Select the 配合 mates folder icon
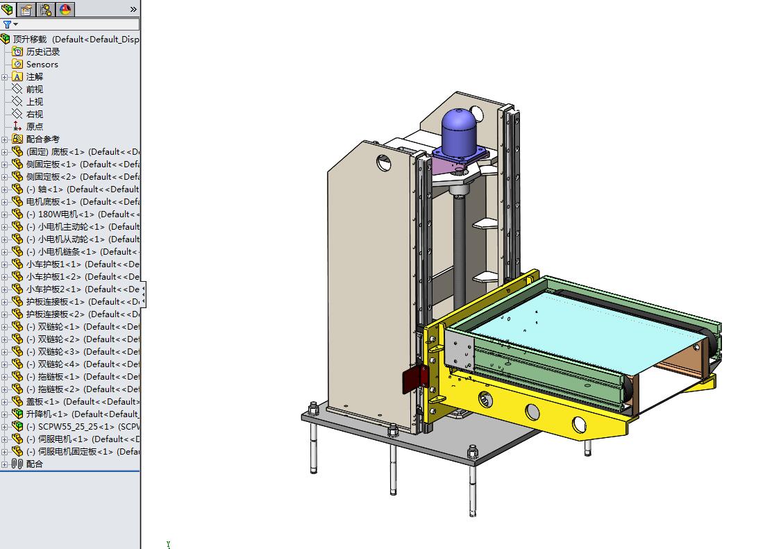Viewport: 781px width, 549px height. click(17, 464)
